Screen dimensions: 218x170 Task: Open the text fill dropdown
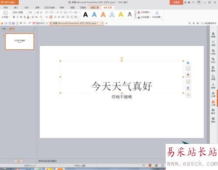coord(144,12)
